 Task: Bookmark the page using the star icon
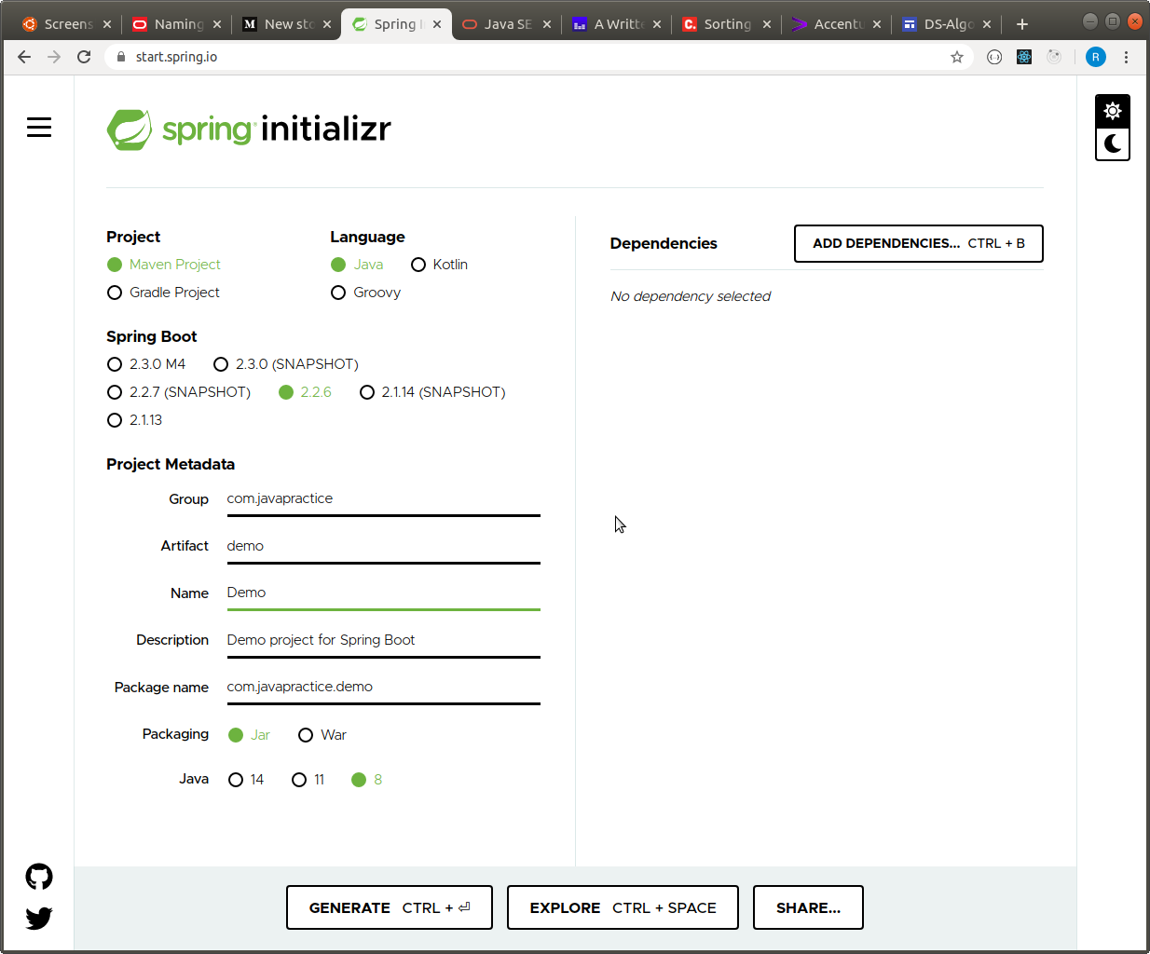pos(957,57)
